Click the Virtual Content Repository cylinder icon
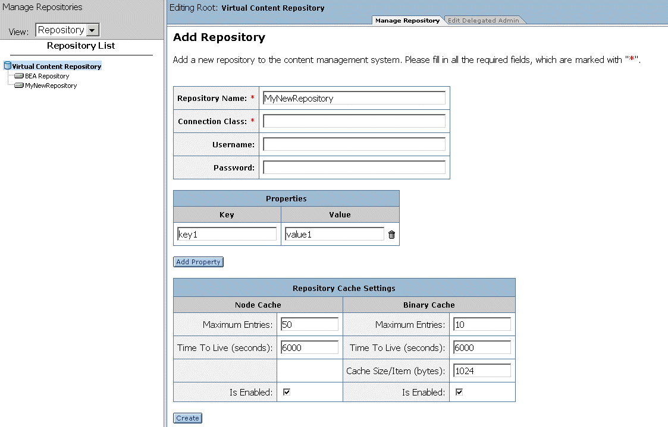 pyautogui.click(x=7, y=65)
